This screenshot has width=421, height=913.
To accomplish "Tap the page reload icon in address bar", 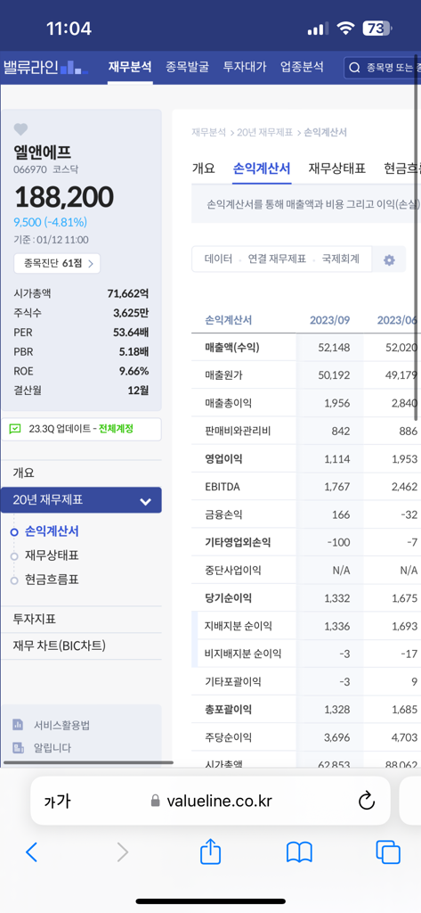I will tap(367, 801).
